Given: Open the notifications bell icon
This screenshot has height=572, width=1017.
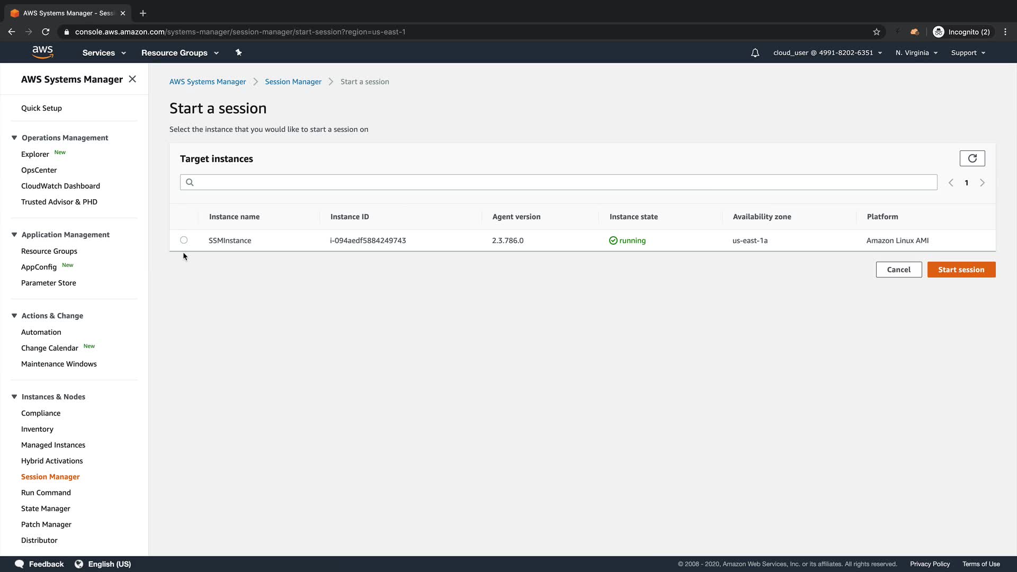Looking at the screenshot, I should [x=755, y=53].
